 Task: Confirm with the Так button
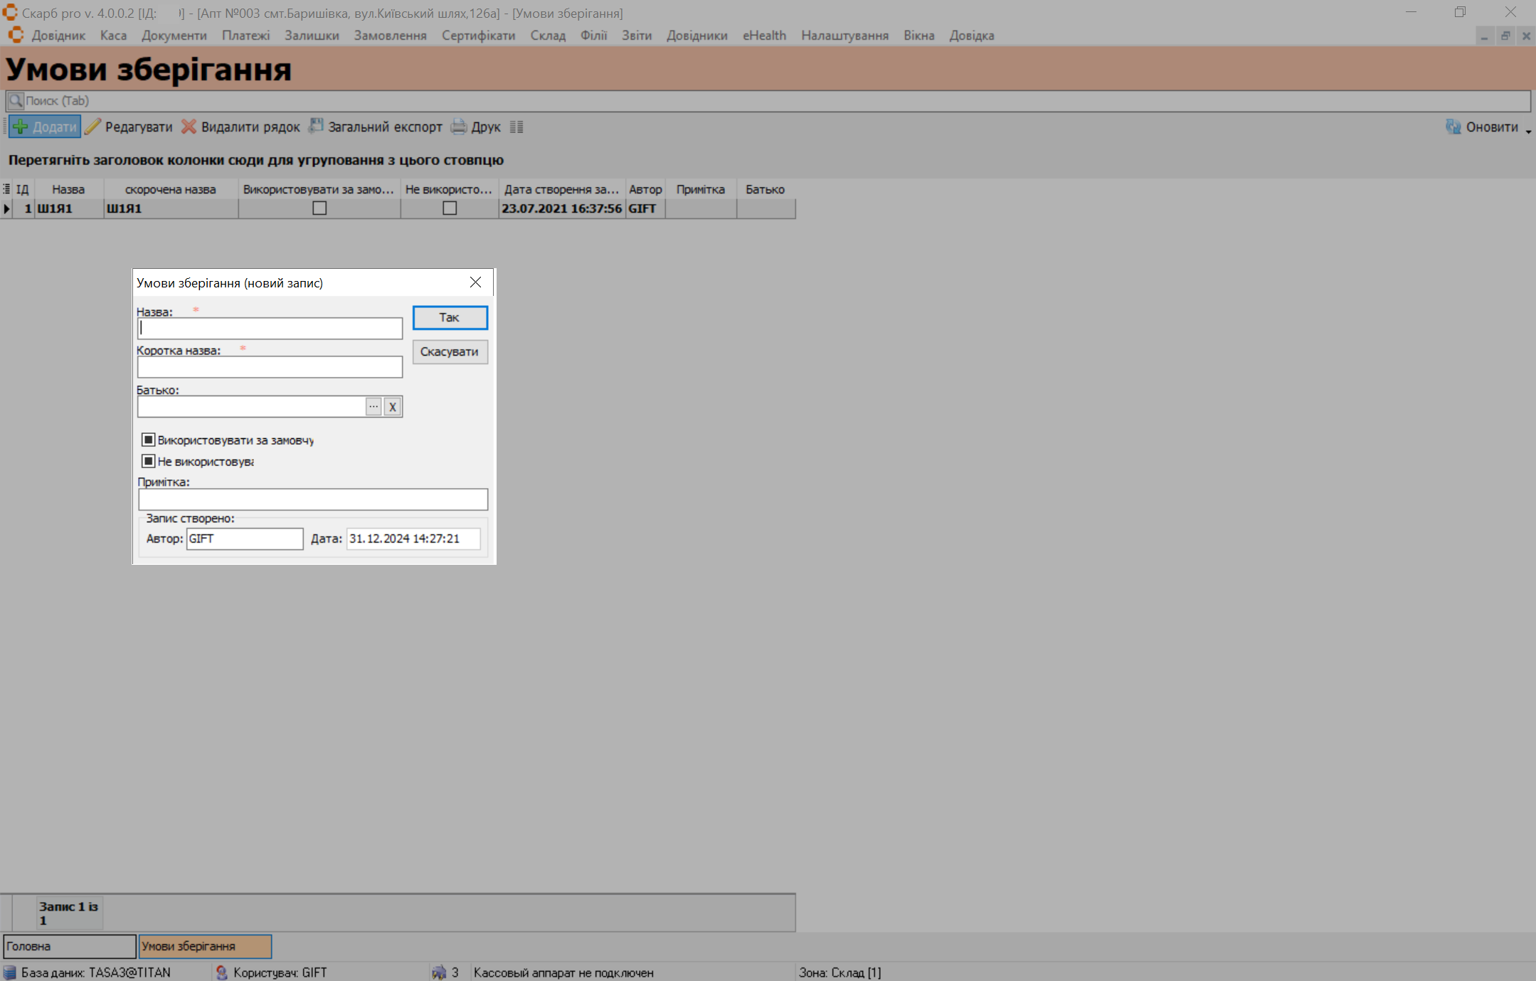click(450, 318)
